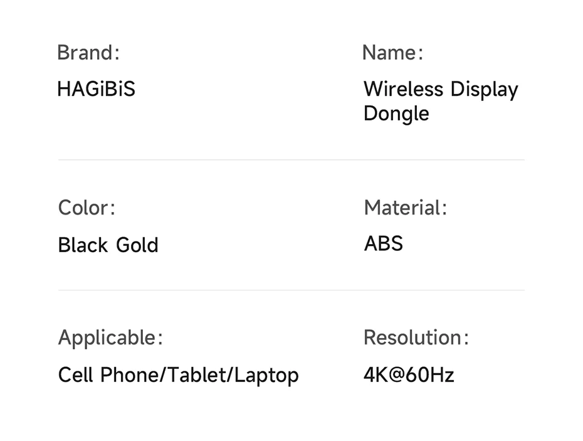Click the divider line above the Applicable row
The width and height of the screenshot is (583, 441).
tap(291, 290)
